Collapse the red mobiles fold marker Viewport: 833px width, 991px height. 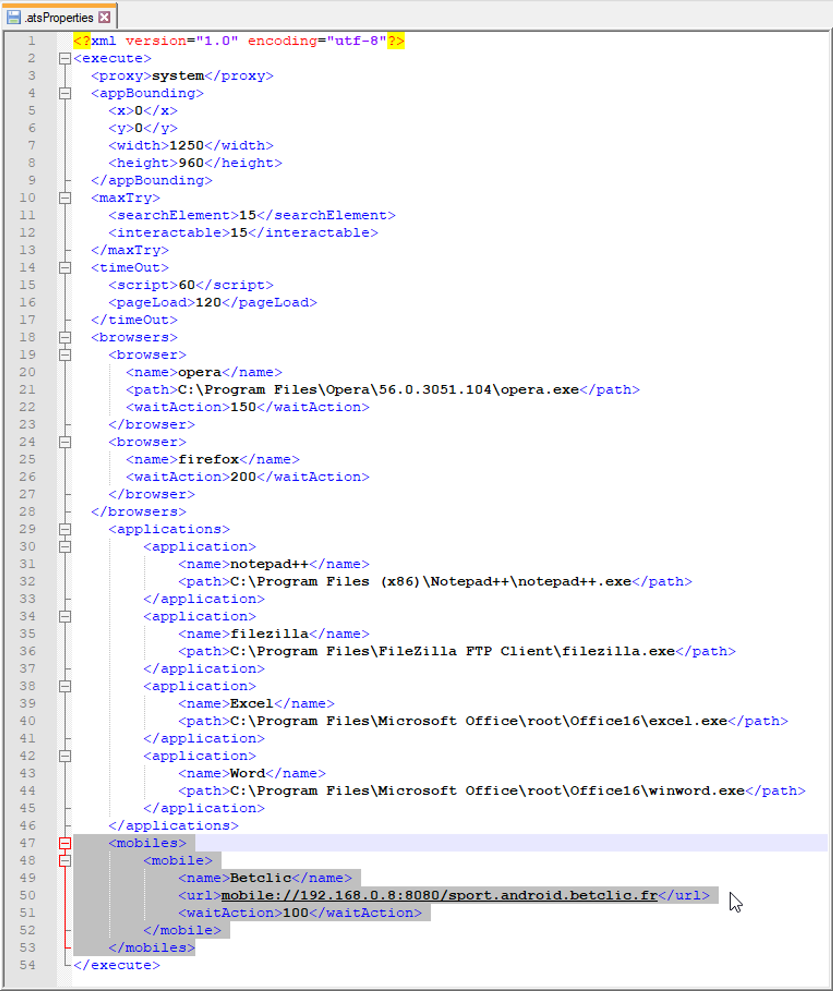pos(65,843)
